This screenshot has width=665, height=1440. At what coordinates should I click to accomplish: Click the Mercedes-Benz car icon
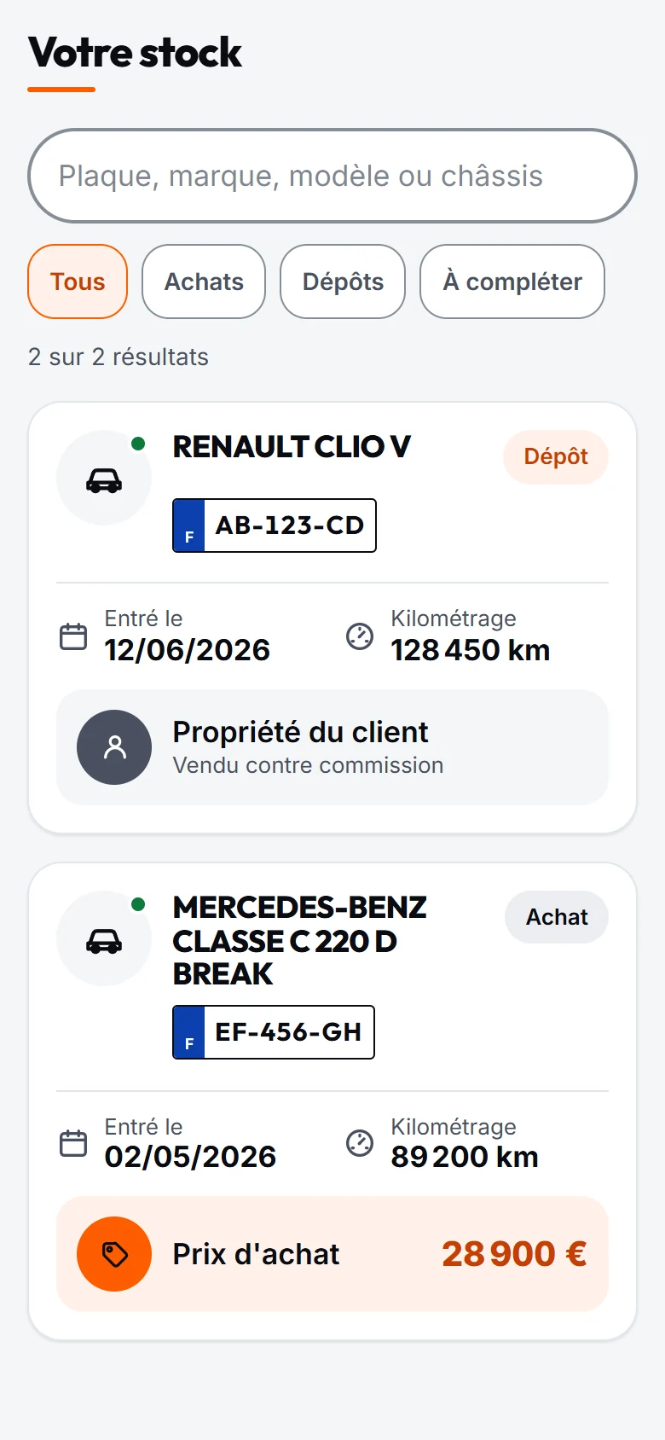click(104, 941)
